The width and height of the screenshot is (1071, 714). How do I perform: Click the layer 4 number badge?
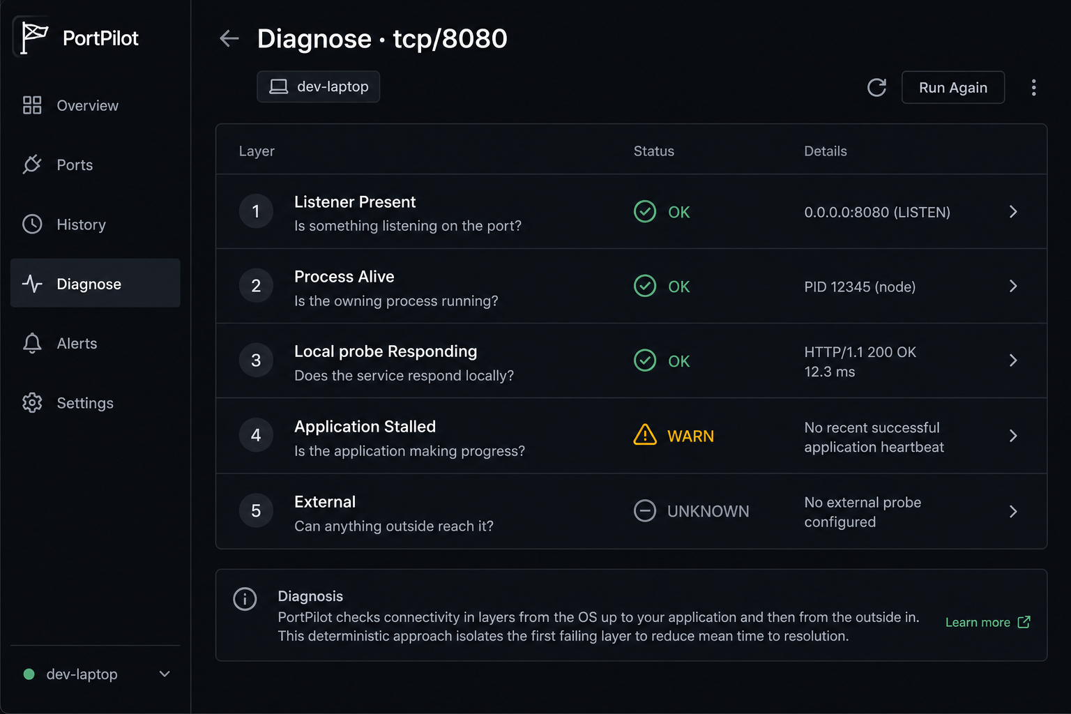[256, 435]
